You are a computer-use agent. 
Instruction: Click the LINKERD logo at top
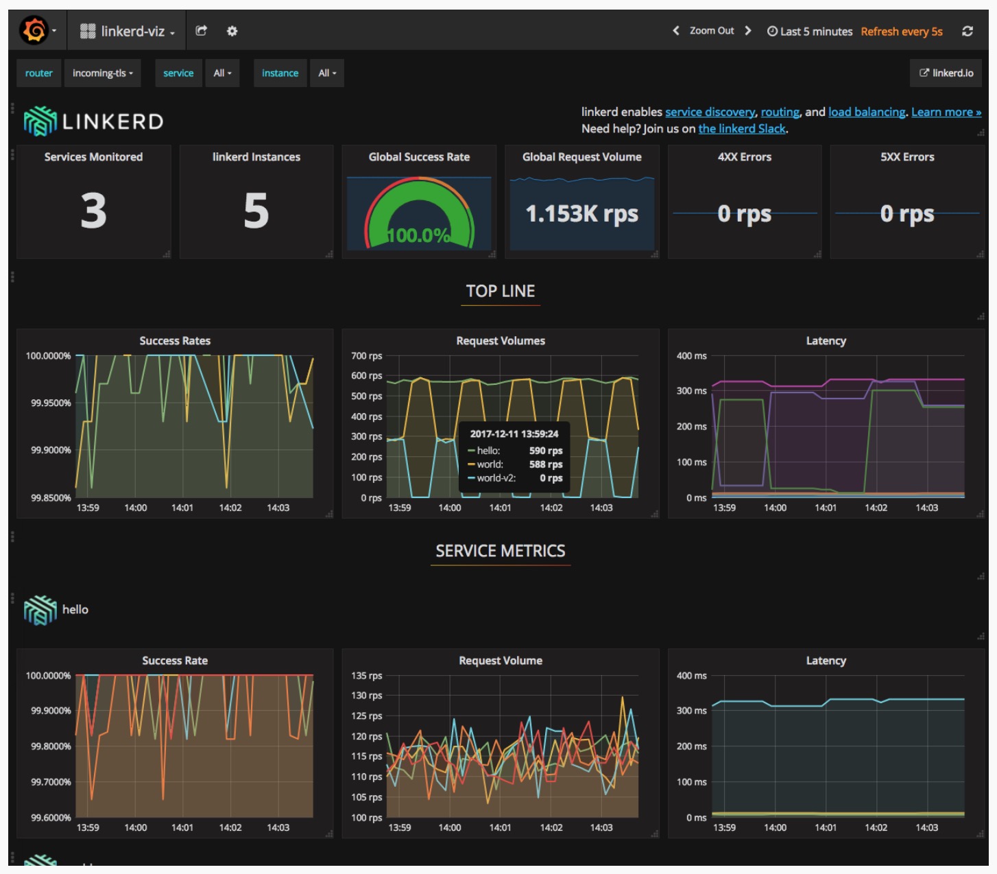point(94,121)
